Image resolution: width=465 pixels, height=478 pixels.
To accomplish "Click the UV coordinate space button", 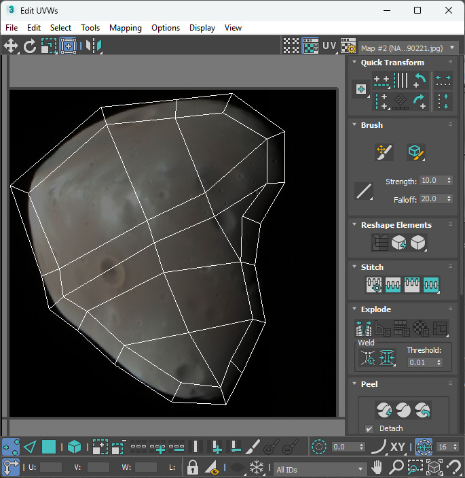I will coord(330,46).
